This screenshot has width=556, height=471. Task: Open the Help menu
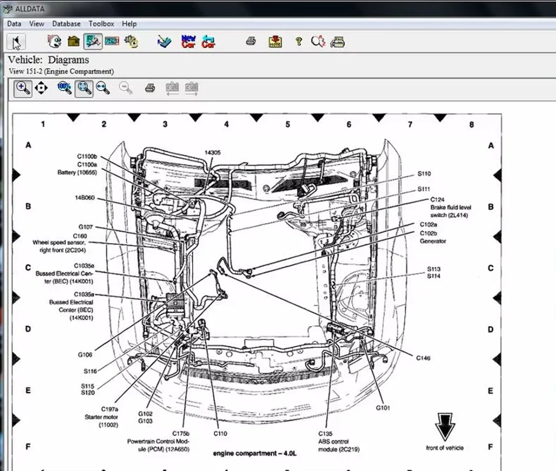[x=129, y=24]
